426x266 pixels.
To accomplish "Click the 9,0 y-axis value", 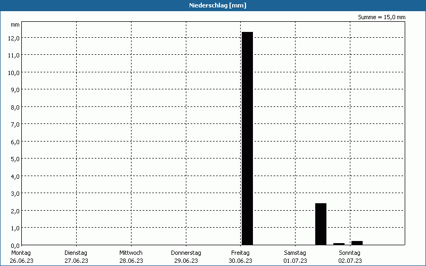I will click(x=15, y=90).
